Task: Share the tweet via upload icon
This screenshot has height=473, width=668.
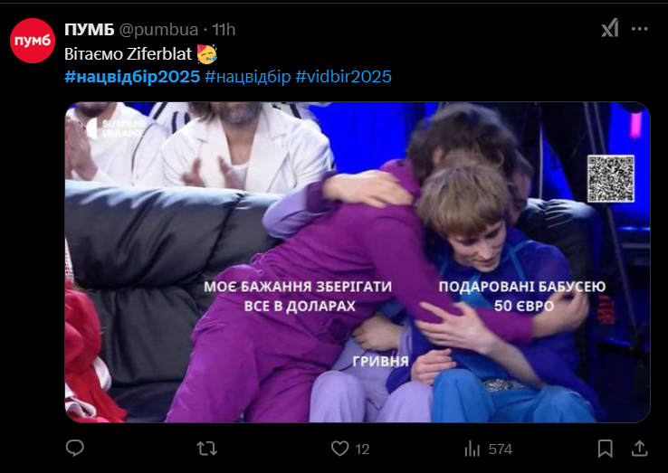Action: (x=639, y=449)
